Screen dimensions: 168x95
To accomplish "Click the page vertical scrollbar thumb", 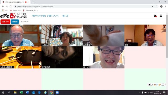I will pos(167,37).
